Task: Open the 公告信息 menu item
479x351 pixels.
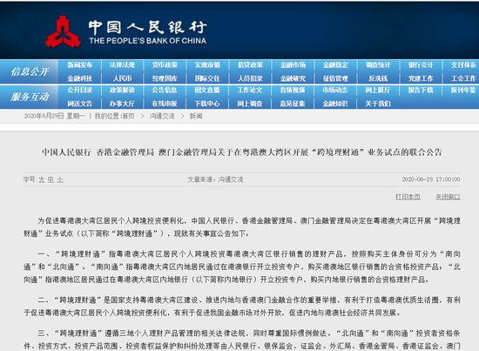Action: (x=165, y=90)
